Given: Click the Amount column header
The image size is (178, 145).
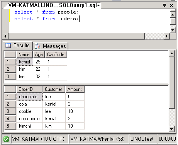Looking at the screenshot, I should pyautogui.click(x=75, y=89).
